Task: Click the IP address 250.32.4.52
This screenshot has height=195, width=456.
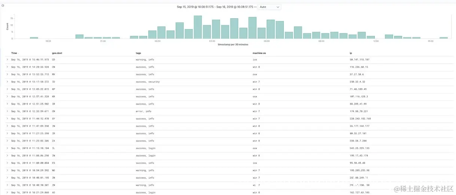Action: pyautogui.click(x=357, y=81)
